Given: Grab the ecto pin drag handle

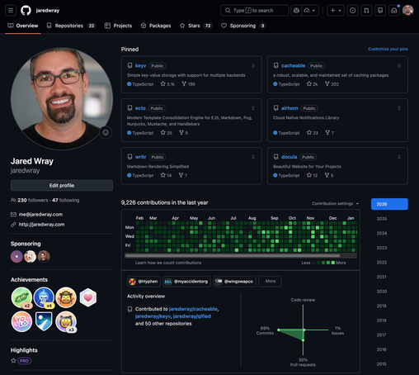Looking at the screenshot, I should pyautogui.click(x=253, y=108).
